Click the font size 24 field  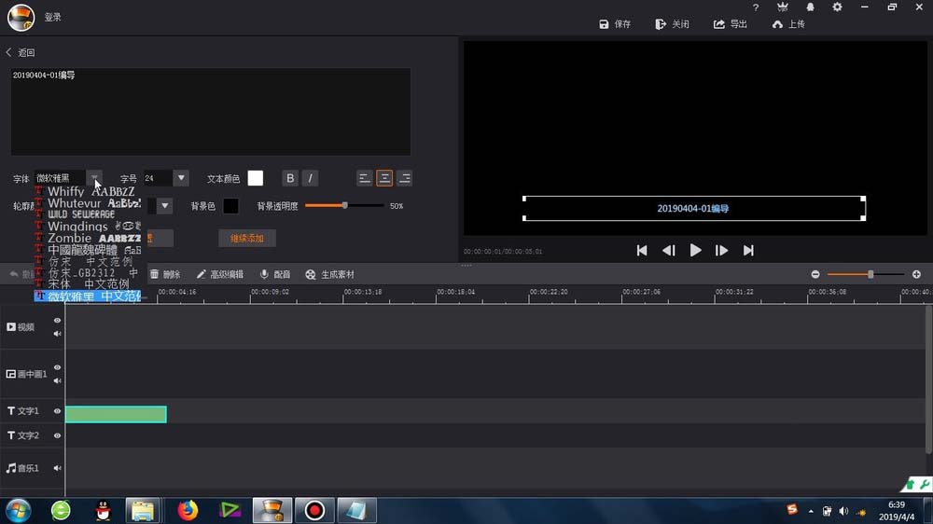[159, 178]
